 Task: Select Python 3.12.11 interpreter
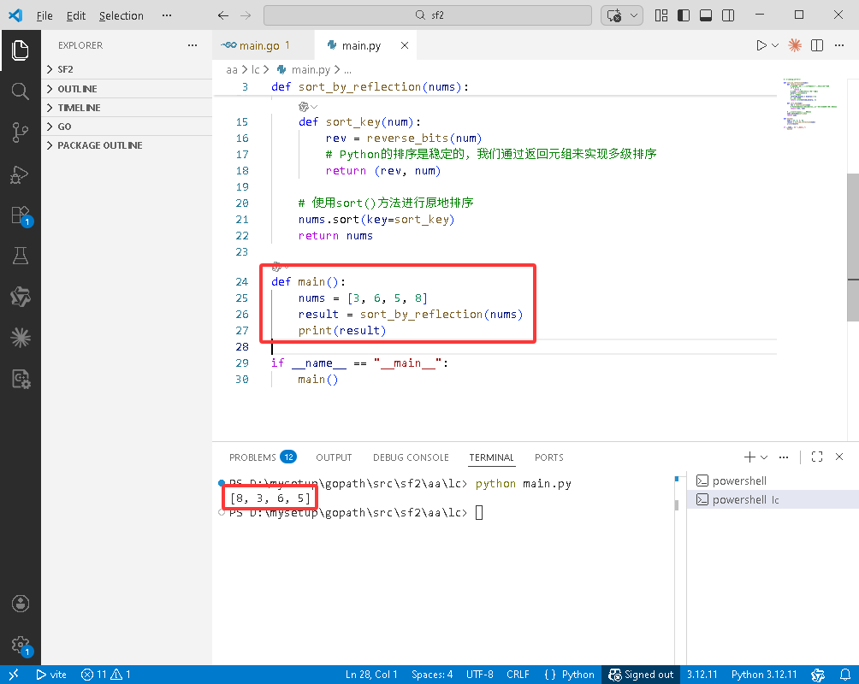pyautogui.click(x=764, y=675)
